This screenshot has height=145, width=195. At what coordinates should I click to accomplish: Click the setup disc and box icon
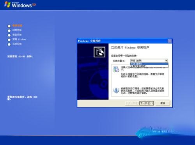(x=99, y=52)
